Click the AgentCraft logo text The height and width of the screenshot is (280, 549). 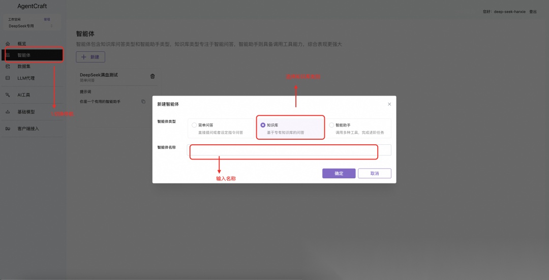pos(32,6)
